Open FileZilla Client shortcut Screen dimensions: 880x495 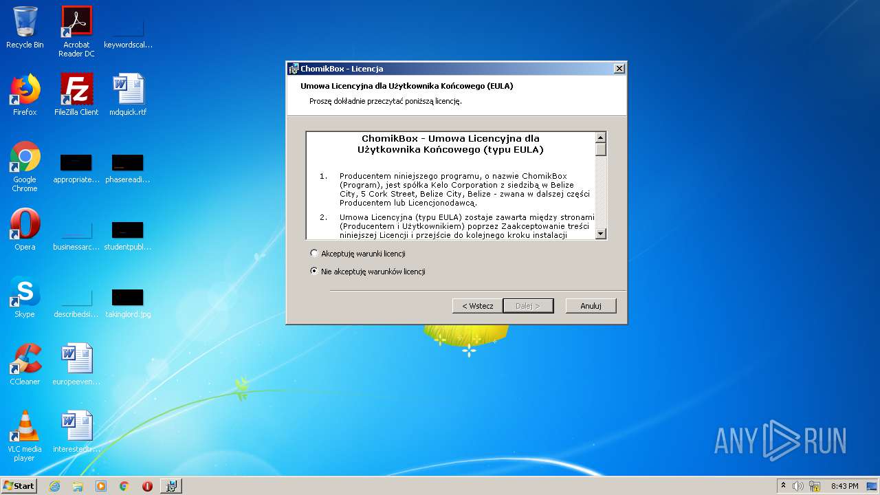(76, 95)
